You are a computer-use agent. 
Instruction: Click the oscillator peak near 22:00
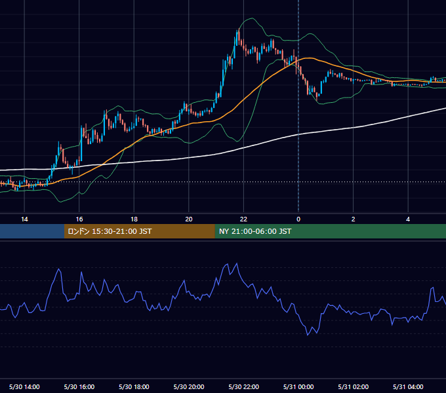pos(237,265)
